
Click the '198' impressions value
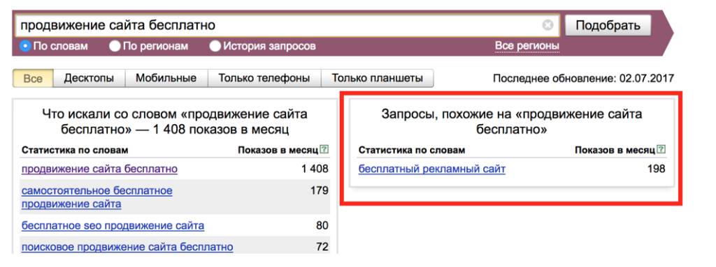[x=656, y=169]
